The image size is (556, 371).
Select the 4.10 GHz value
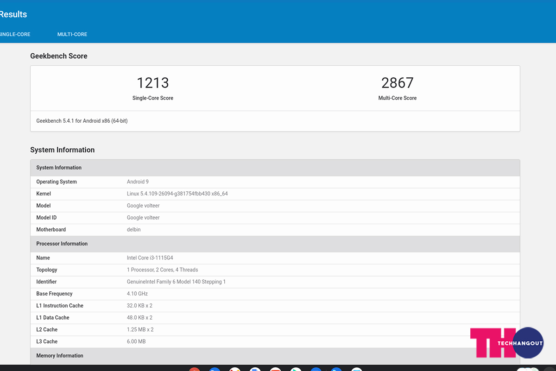tap(138, 294)
